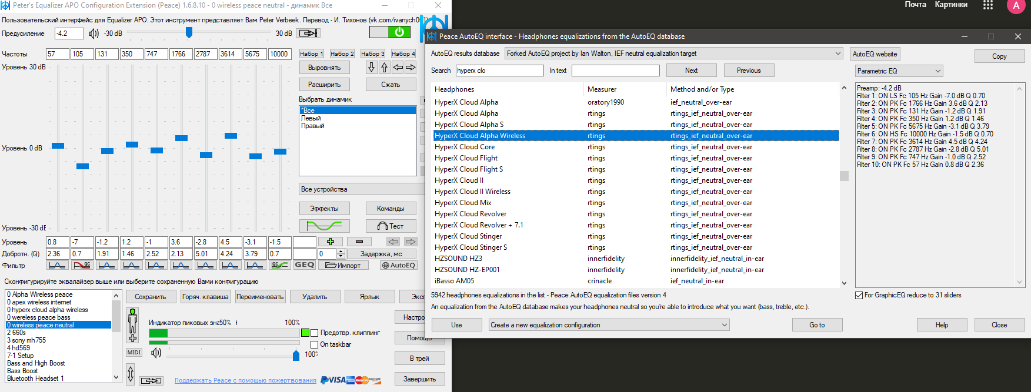Select Левый in the speaker list
This screenshot has height=392, width=1031.
[x=358, y=118]
